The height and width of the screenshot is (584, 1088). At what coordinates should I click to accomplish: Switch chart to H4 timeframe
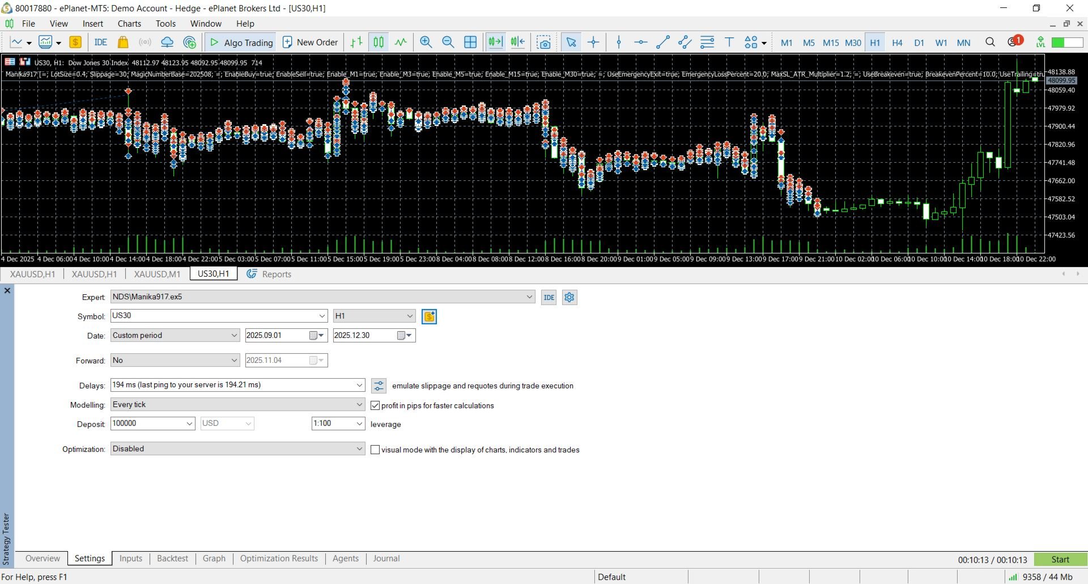point(897,43)
